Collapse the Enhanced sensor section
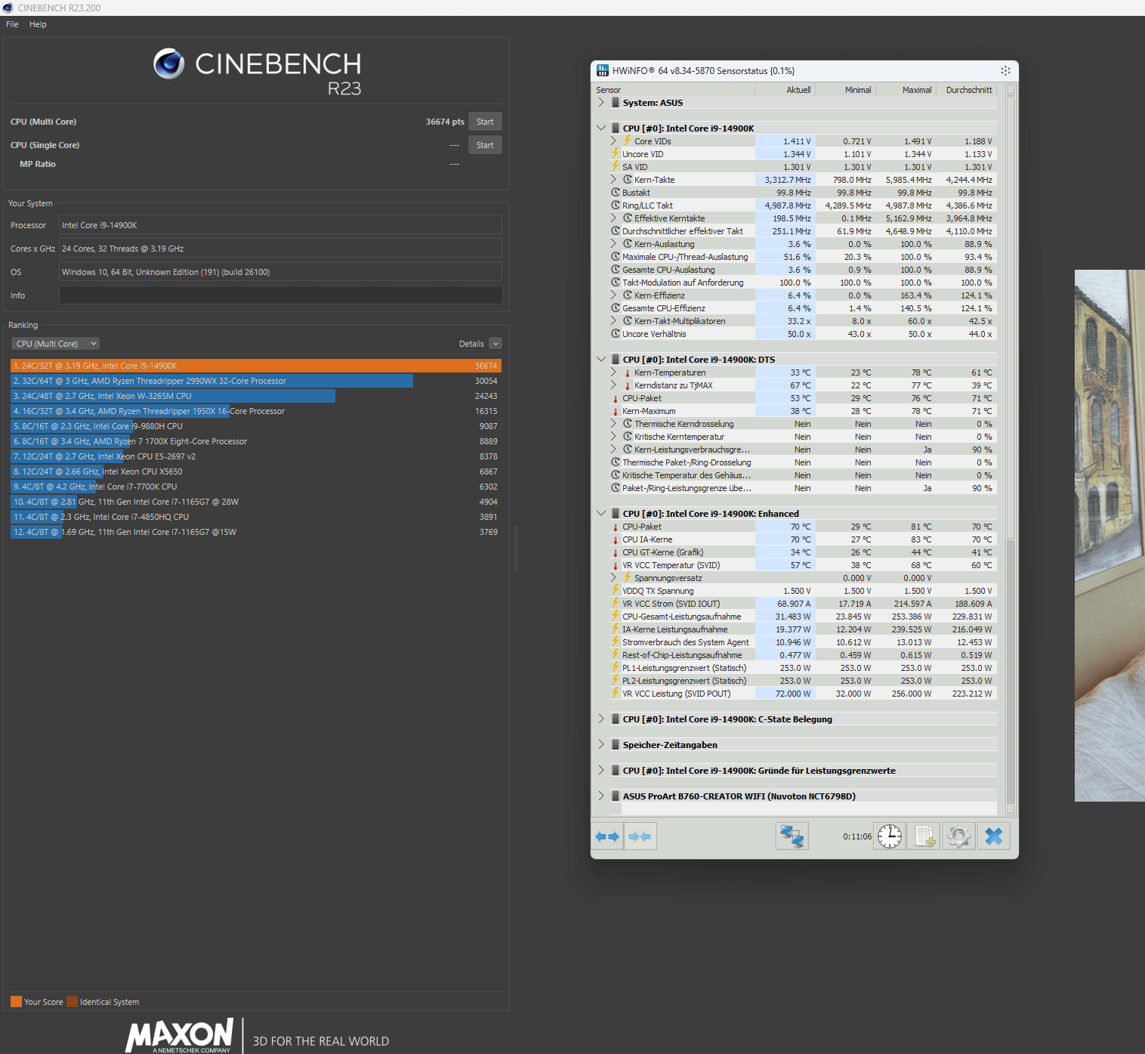 point(601,513)
